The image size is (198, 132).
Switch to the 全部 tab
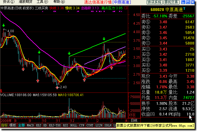click(x=21, y=125)
